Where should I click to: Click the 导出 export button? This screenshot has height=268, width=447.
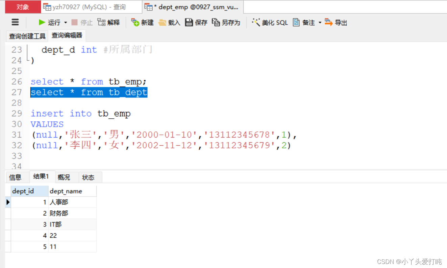coord(336,23)
